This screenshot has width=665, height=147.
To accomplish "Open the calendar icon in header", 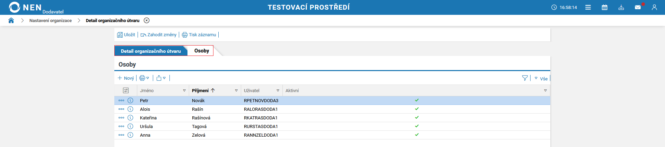I will tap(604, 7).
